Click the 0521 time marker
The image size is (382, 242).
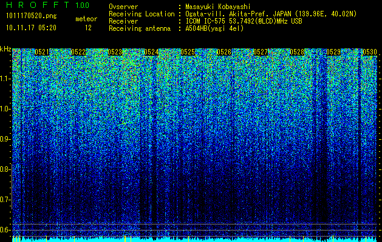click(42, 52)
